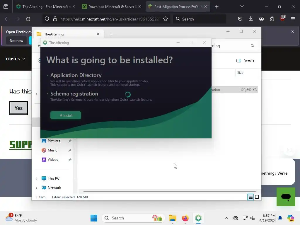Click Not now in the Firefox prompt
The height and width of the screenshot is (225, 300).
click(16, 40)
